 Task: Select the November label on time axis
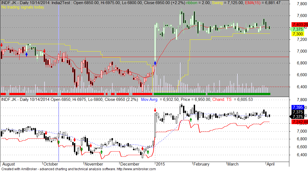point(94,164)
